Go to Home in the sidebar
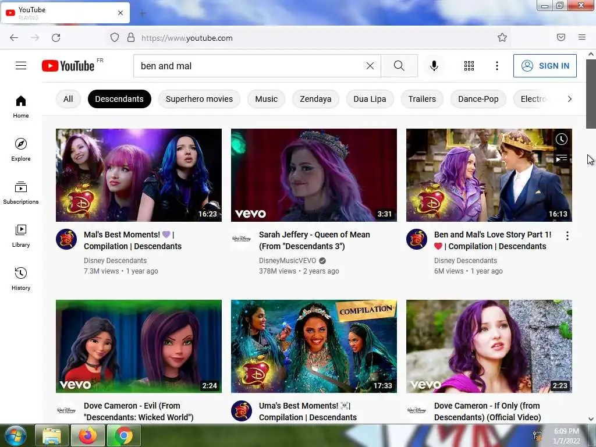Screen dimensions: 596x447 [x=21, y=107]
